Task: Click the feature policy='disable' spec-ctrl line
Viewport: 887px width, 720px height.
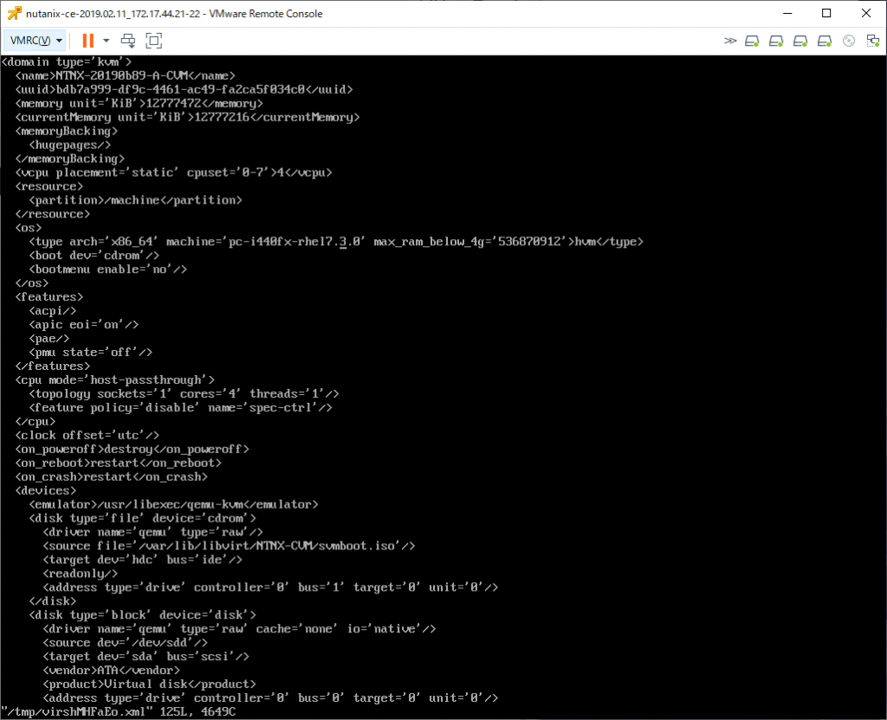Action: click(x=180, y=407)
